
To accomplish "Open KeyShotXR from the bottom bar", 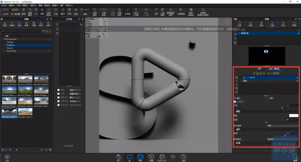I will coord(162,158).
